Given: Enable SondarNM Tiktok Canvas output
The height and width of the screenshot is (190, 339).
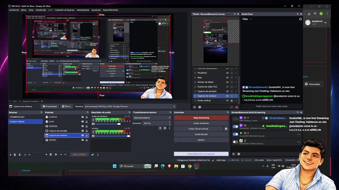Looking at the screenshot, I should coord(235,142).
